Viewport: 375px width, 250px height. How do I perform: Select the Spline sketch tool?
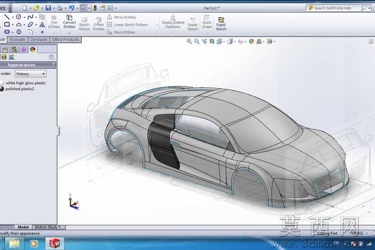[30, 17]
